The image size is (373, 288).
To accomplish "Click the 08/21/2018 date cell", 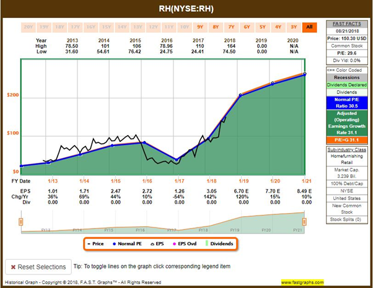I will (347, 31).
